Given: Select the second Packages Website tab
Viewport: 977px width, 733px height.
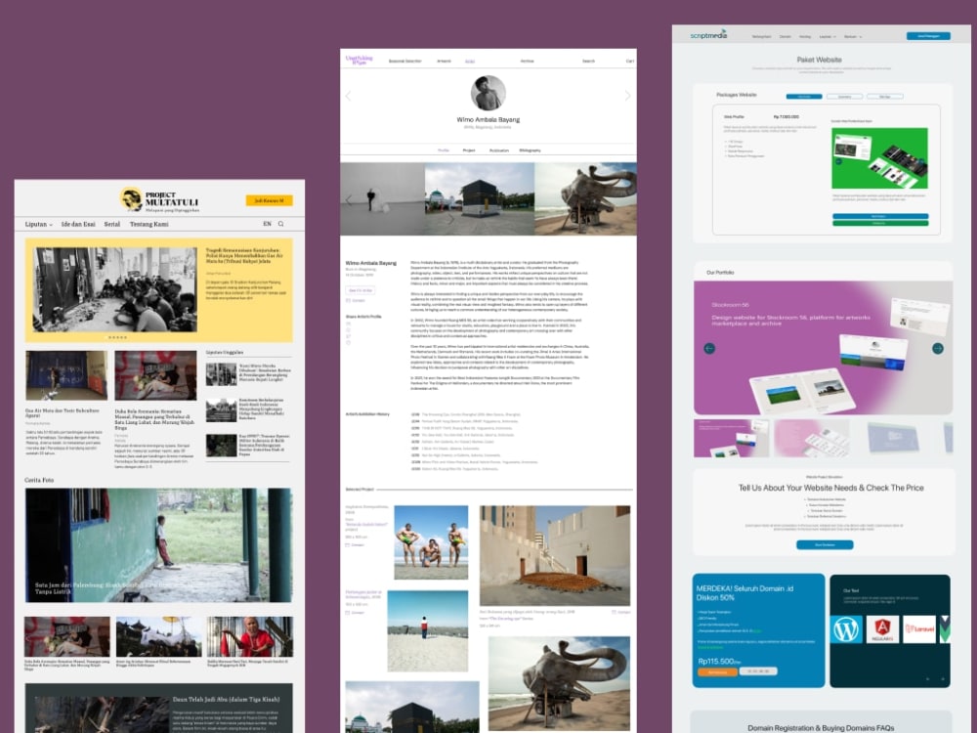Looking at the screenshot, I should (844, 97).
